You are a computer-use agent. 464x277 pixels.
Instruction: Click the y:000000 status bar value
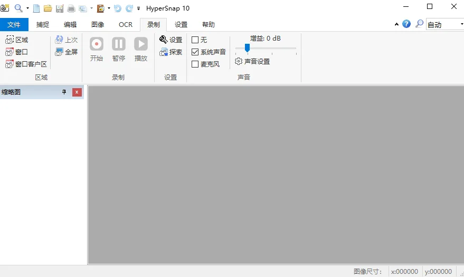tap(438, 271)
